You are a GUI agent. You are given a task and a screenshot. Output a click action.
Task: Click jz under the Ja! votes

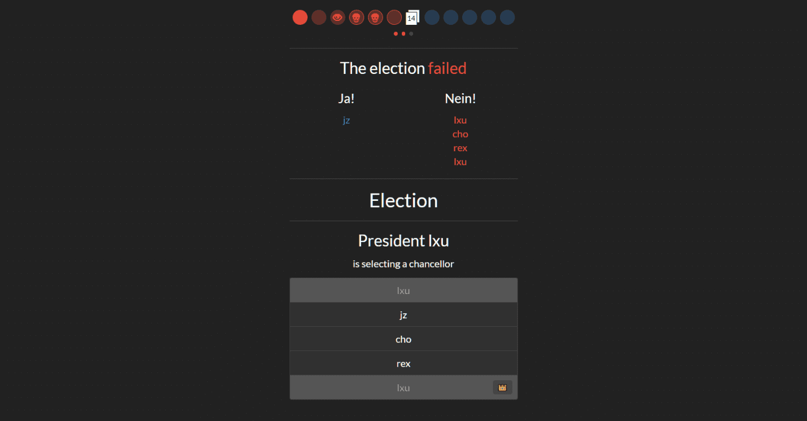(x=347, y=120)
